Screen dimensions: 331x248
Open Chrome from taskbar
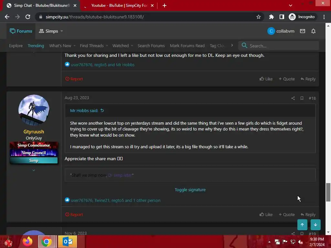47,242
